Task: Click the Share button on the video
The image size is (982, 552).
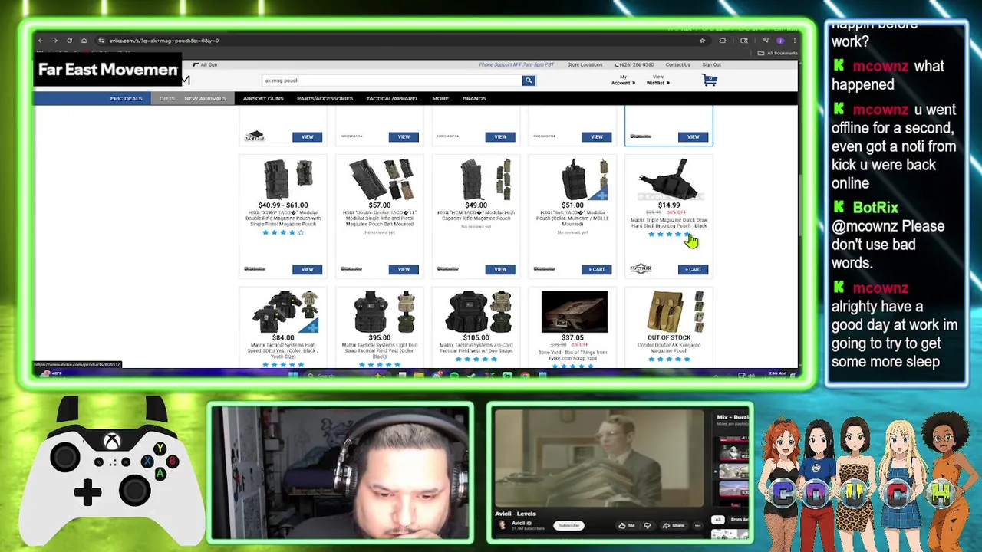Action: coord(674,525)
